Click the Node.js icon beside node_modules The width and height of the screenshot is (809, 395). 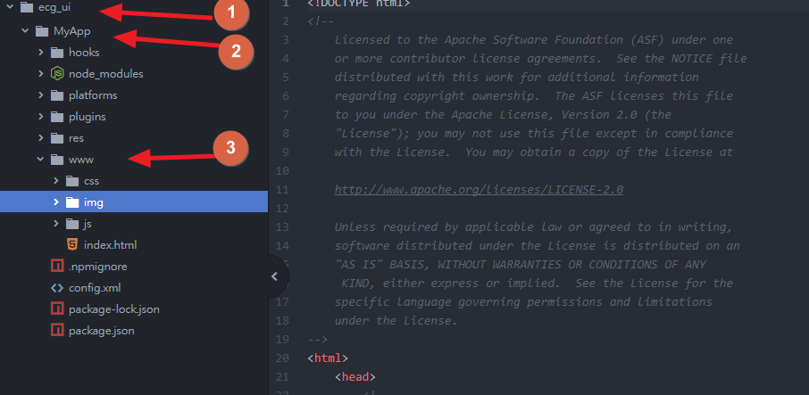57,74
